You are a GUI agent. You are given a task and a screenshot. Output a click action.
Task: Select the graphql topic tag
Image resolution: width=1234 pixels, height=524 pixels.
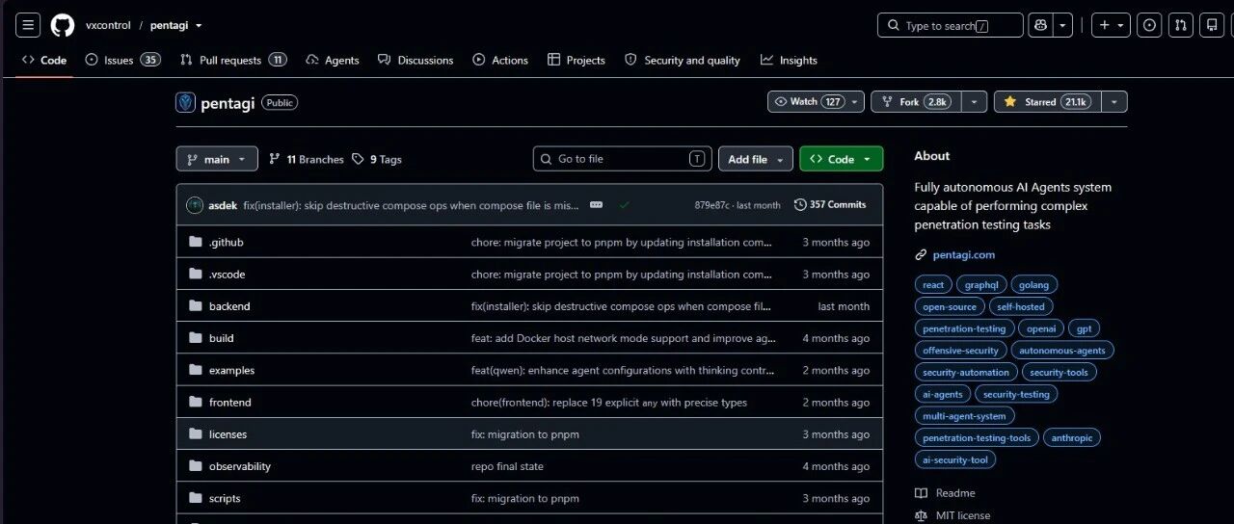(x=981, y=285)
